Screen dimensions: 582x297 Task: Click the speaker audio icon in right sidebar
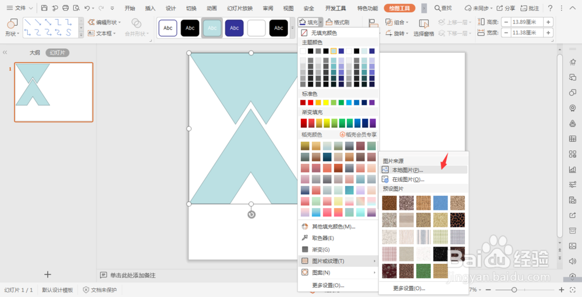pos(572,262)
